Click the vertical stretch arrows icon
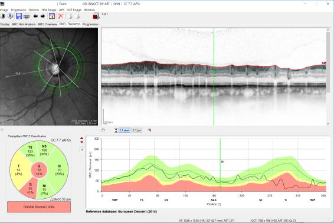334x223 pixels. (x=116, y=130)
